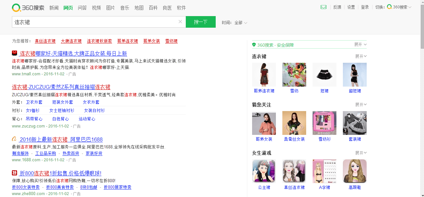Screen dimensions: 424x197
Task: Select the 网页 tab
Action: click(x=68, y=8)
